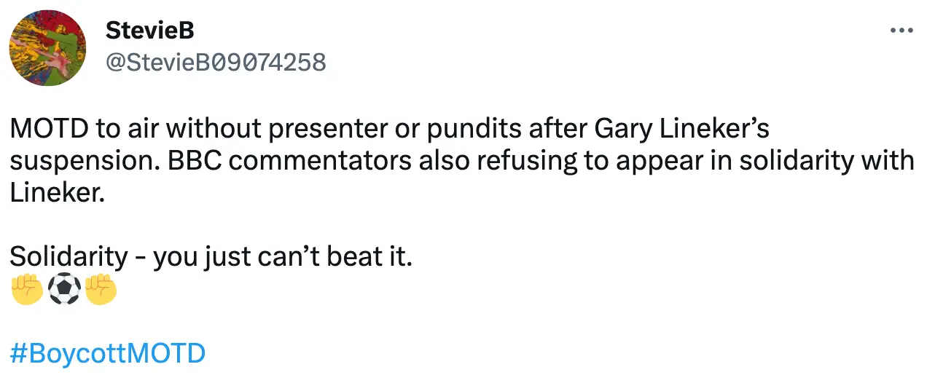Click the standalone "Lineker." on the third line

pyautogui.click(x=52, y=194)
